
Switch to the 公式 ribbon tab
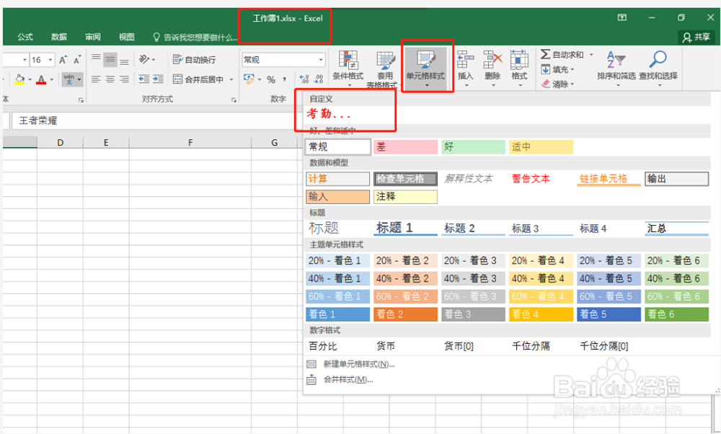coord(25,37)
